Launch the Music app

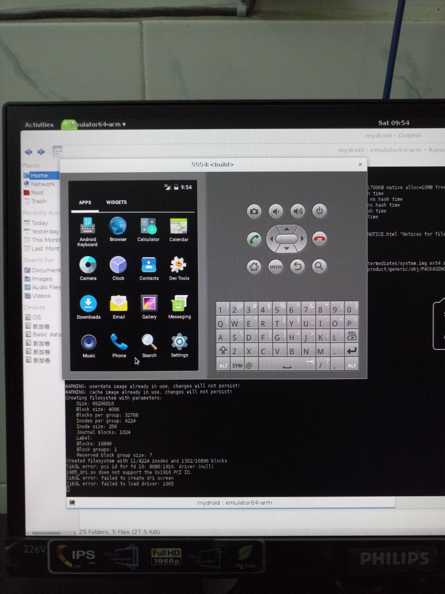[89, 346]
